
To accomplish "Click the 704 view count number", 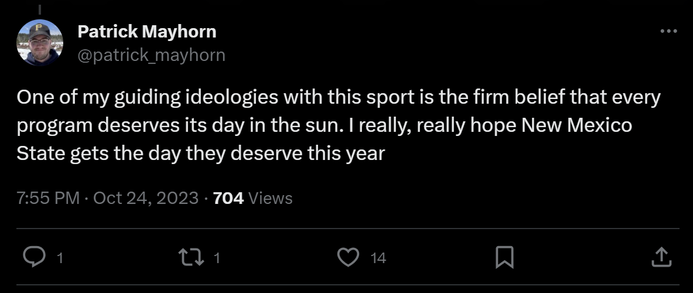I will point(228,198).
